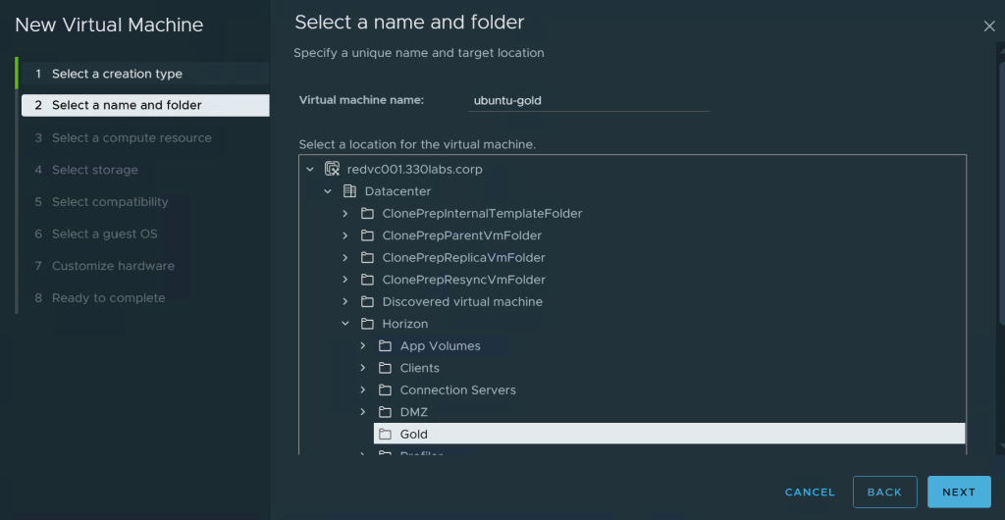Select the ClonePrepParentVmFolder row
The image size is (1005, 520).
click(461, 235)
